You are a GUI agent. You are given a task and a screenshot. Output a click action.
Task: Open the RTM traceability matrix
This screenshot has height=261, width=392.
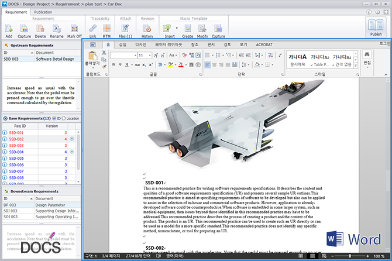click(106, 29)
